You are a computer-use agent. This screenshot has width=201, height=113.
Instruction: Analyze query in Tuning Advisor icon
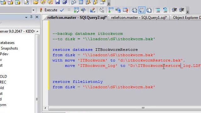click(84, 10)
